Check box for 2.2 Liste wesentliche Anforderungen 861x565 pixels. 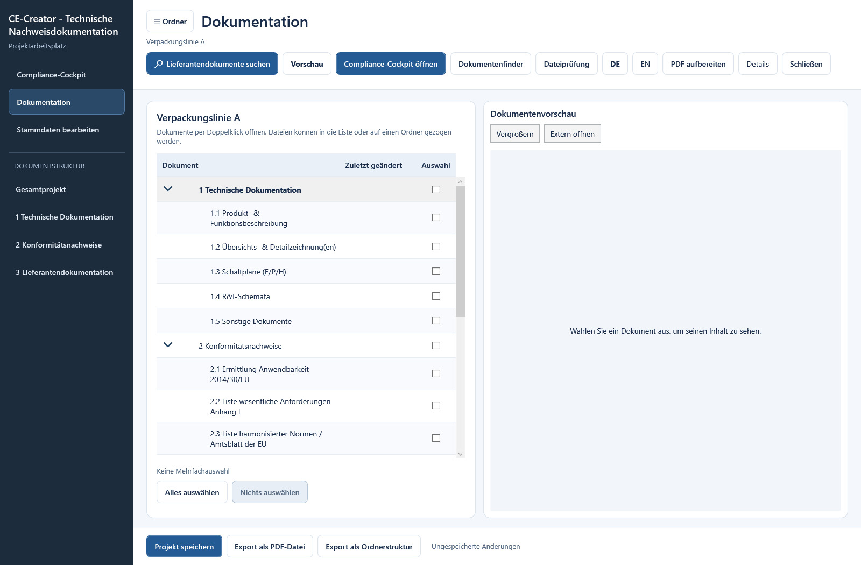436,406
